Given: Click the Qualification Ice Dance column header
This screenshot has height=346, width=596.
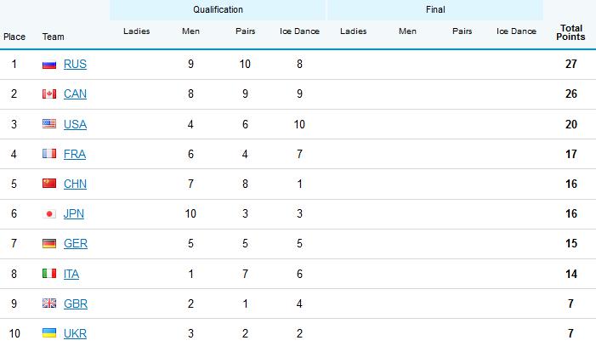Looking at the screenshot, I should coord(299,31).
